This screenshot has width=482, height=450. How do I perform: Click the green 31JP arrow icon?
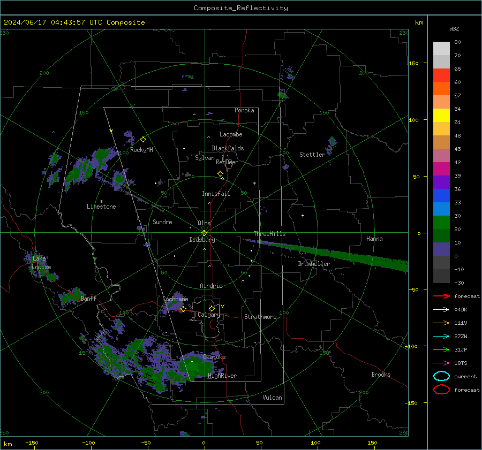(441, 349)
